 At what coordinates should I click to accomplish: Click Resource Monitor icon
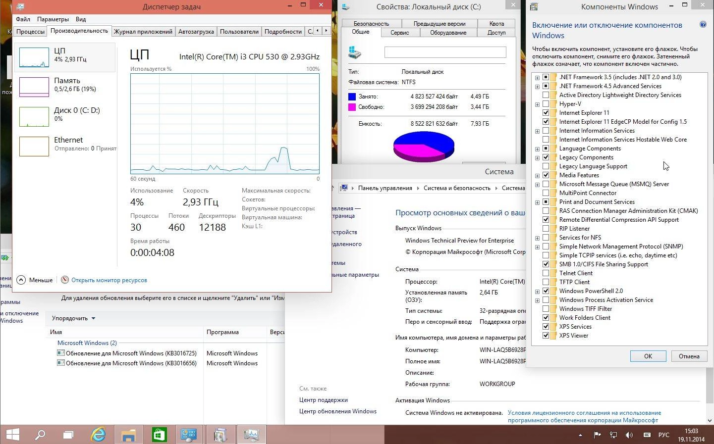(x=65, y=280)
